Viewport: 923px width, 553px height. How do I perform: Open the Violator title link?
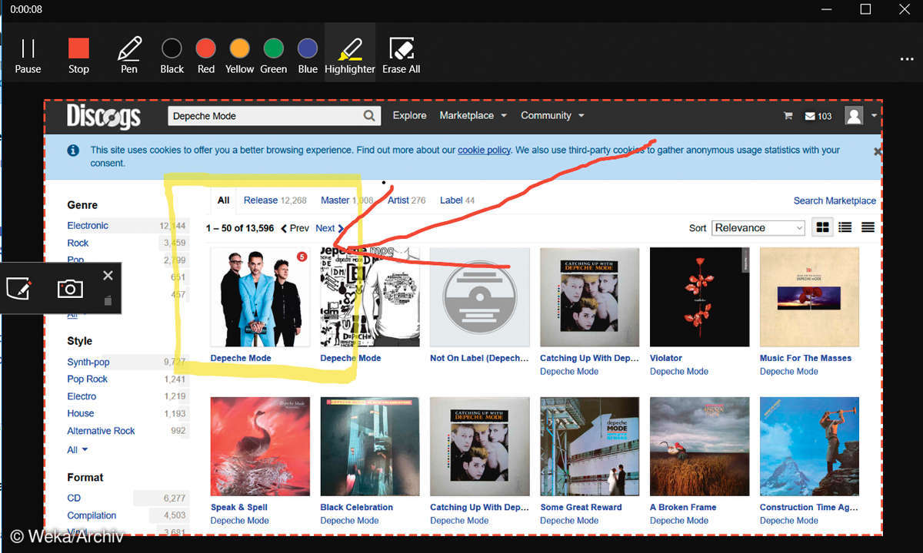click(x=666, y=358)
